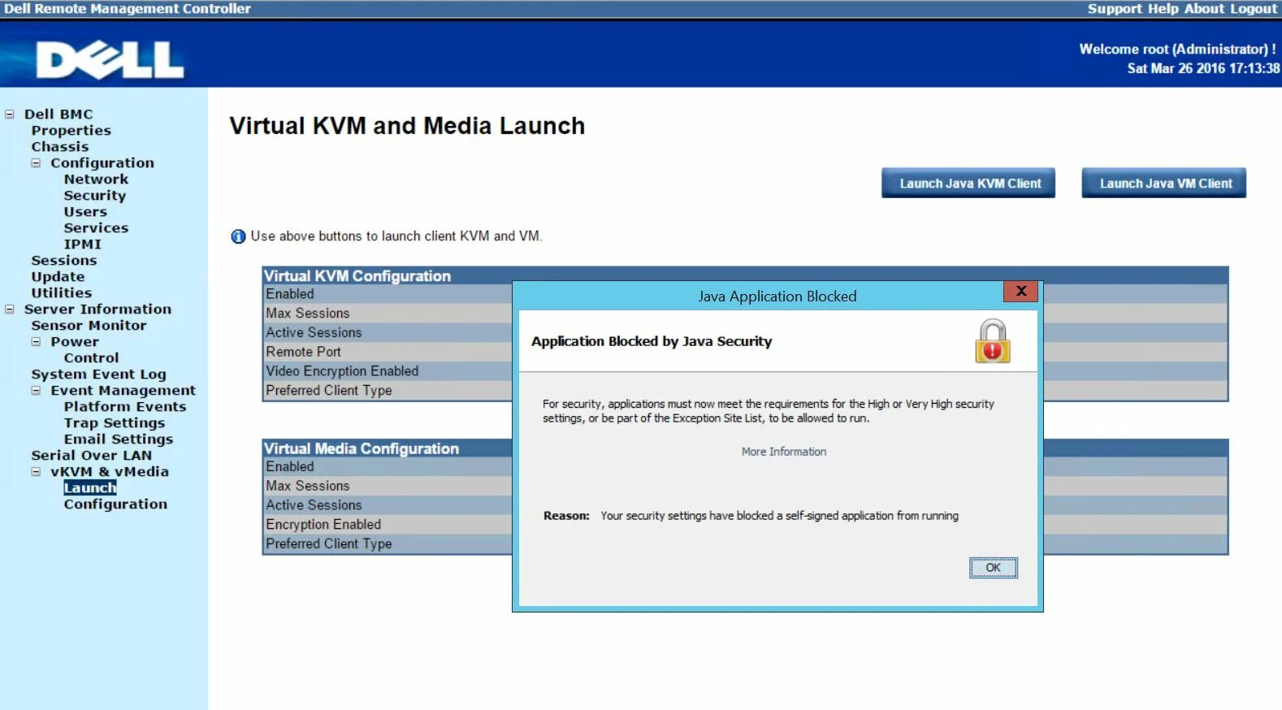The image size is (1282, 710).
Task: Click the blue info icon beside KVM hint
Action: click(x=238, y=236)
